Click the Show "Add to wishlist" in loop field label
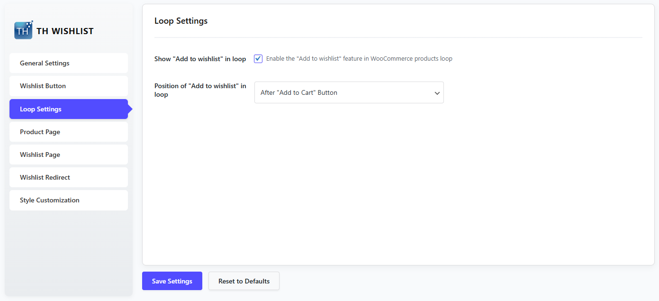 200,59
